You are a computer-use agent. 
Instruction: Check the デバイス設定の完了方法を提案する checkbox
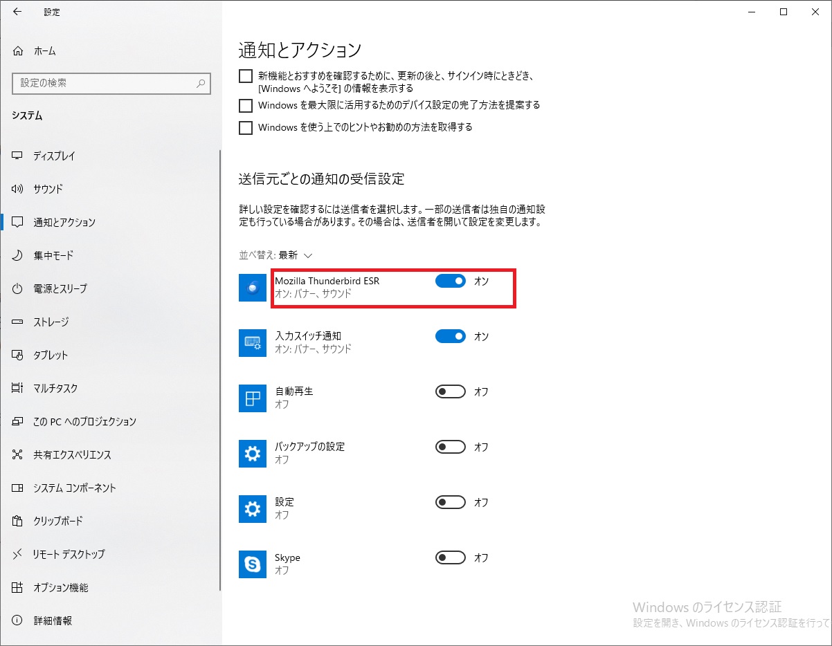coord(245,105)
